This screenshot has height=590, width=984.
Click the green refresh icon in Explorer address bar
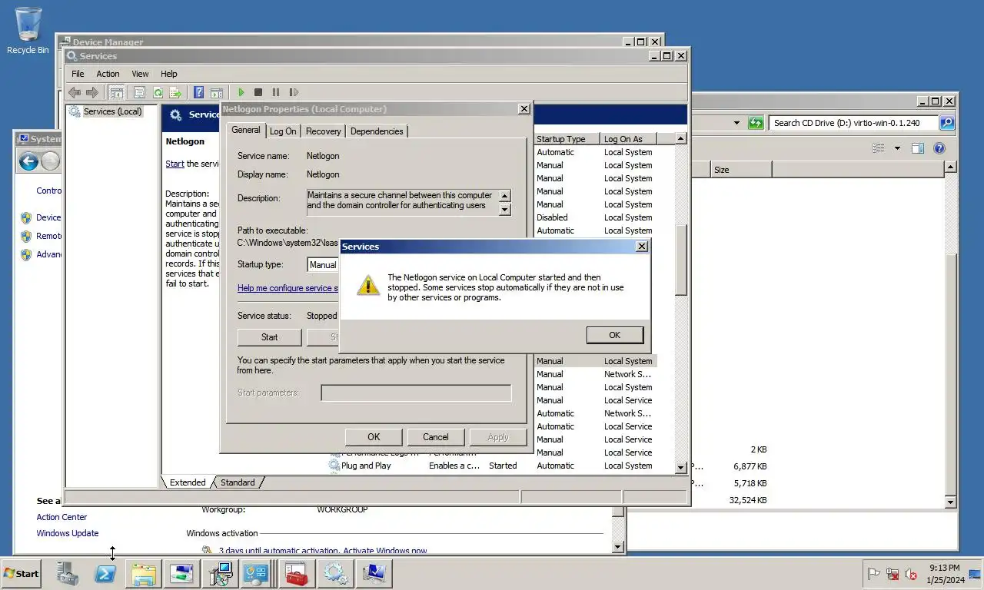[756, 123]
